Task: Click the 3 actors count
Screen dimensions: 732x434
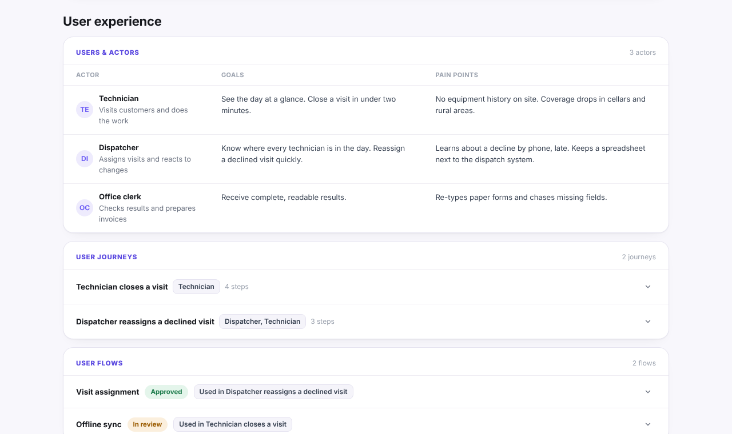Action: point(643,53)
